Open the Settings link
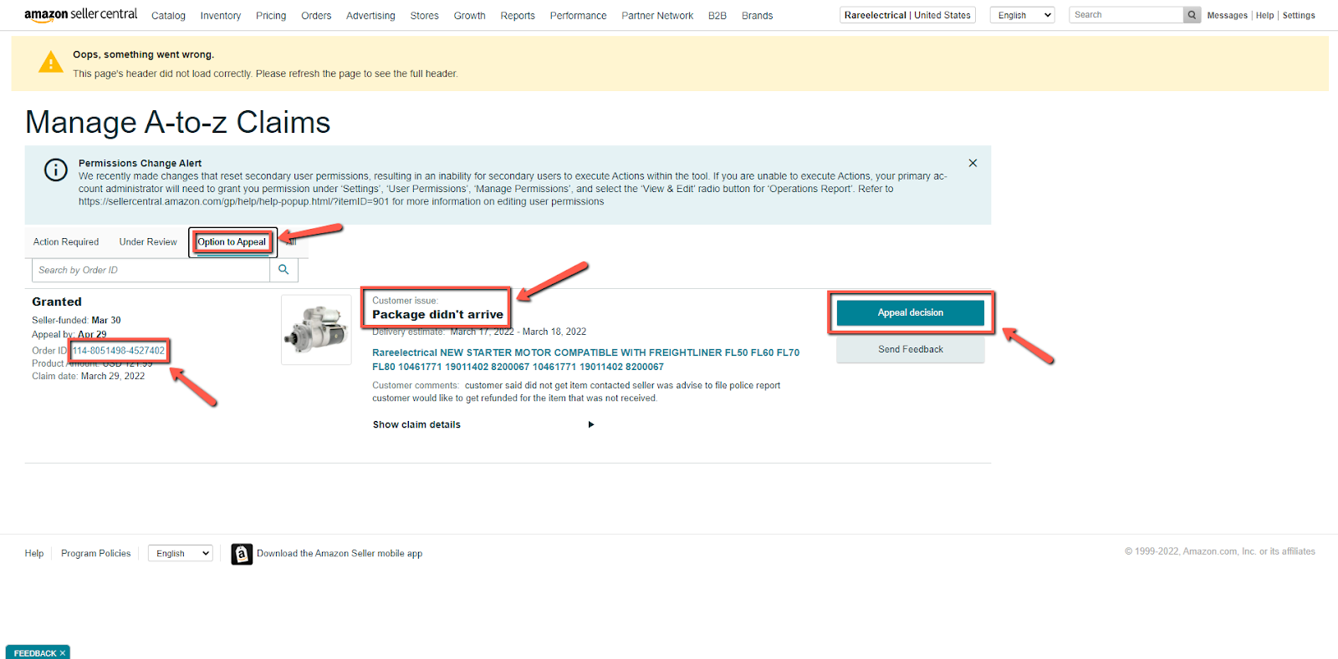Image resolution: width=1338 pixels, height=659 pixels. 1299,16
